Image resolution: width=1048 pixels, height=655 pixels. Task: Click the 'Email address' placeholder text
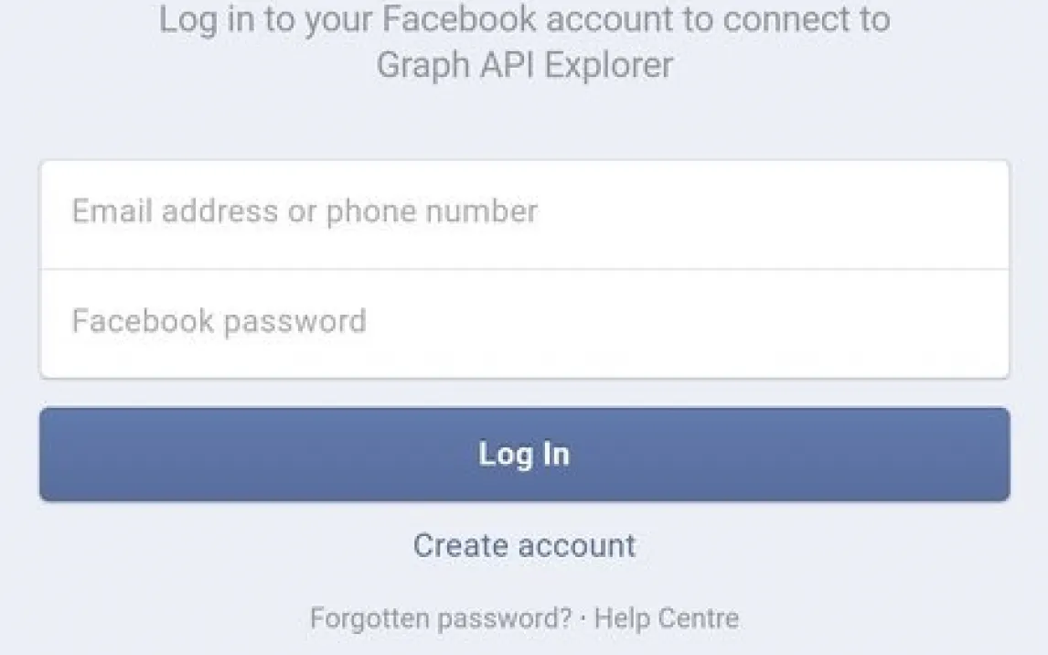click(175, 211)
